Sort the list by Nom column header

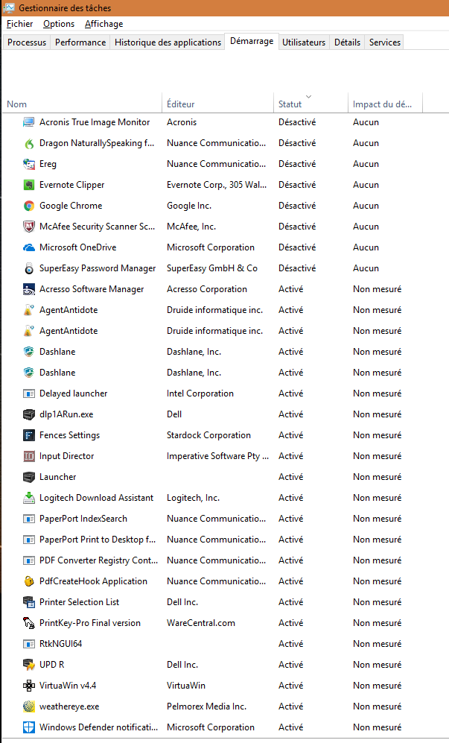[83, 104]
